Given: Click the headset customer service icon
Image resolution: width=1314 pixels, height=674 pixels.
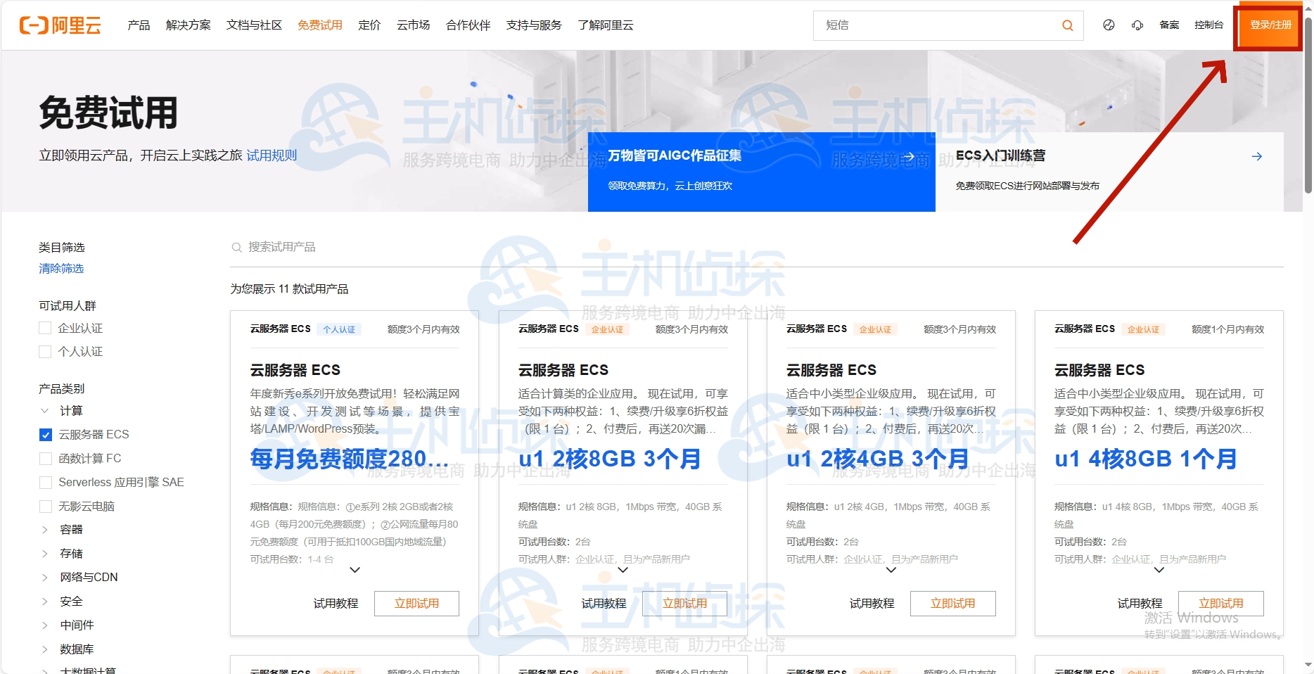Looking at the screenshot, I should pos(1137,25).
